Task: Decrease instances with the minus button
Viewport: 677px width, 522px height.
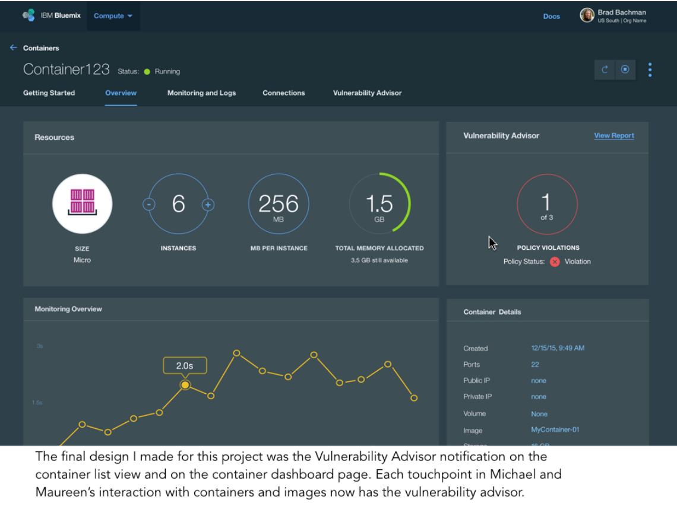Action: (149, 205)
